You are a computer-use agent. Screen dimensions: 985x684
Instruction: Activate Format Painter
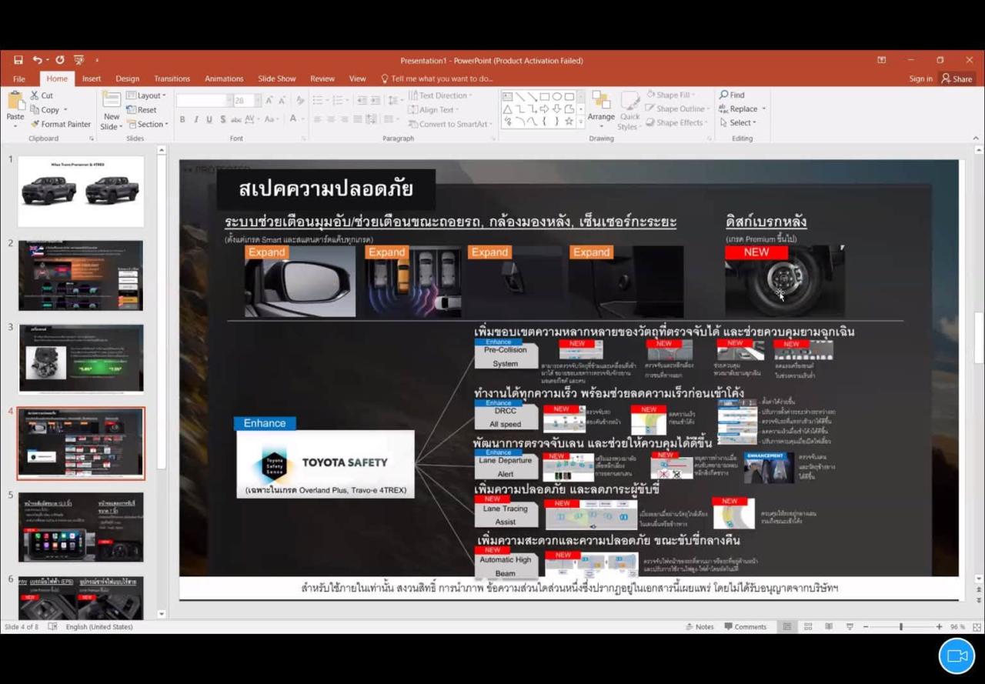(60, 124)
